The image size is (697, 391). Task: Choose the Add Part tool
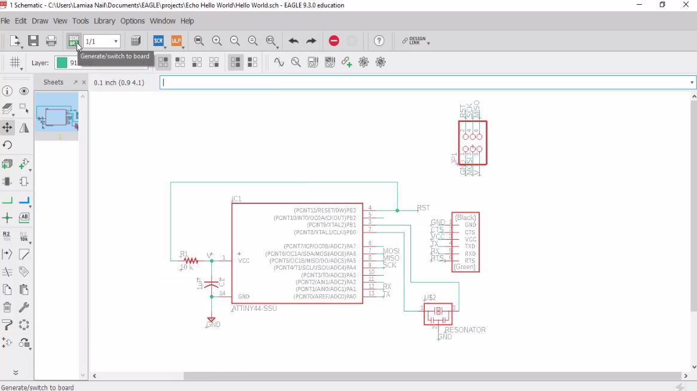click(24, 164)
